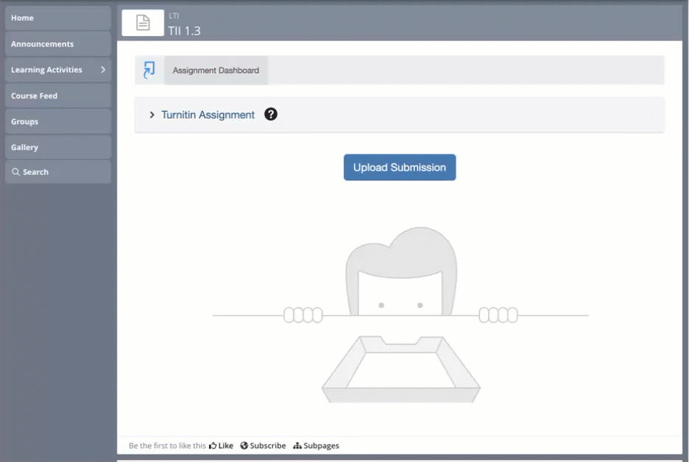689x462 pixels.
Task: Subscribe to this page
Action: tap(263, 445)
